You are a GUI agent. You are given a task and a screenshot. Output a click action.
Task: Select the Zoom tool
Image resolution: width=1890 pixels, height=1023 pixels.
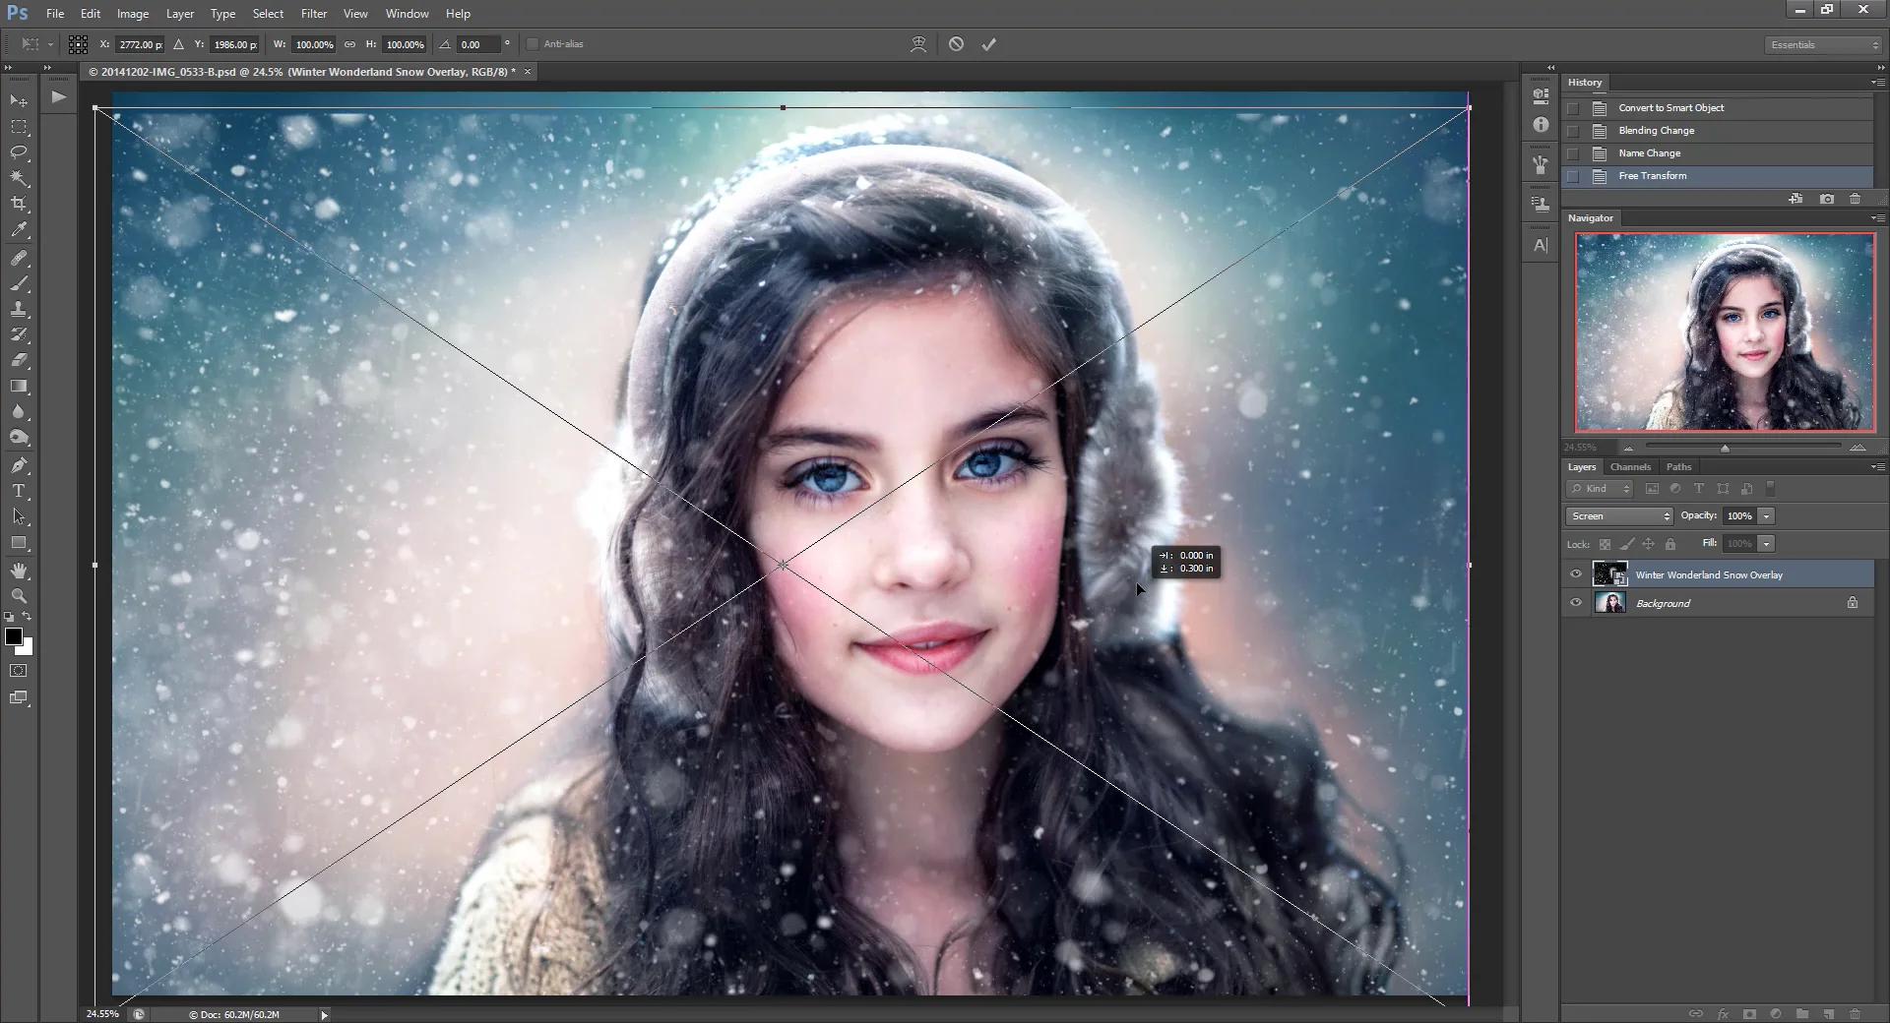(x=18, y=596)
